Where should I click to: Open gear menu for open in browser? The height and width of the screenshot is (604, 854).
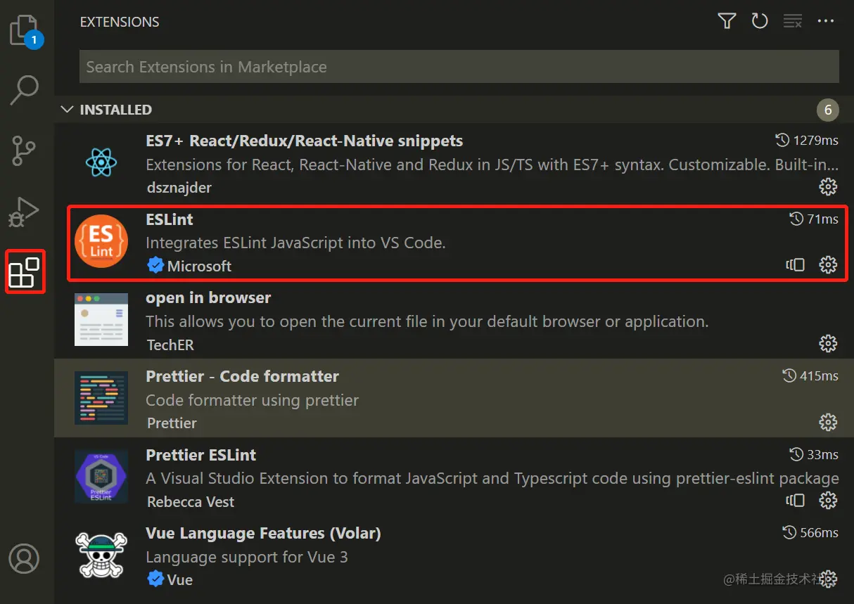(828, 343)
